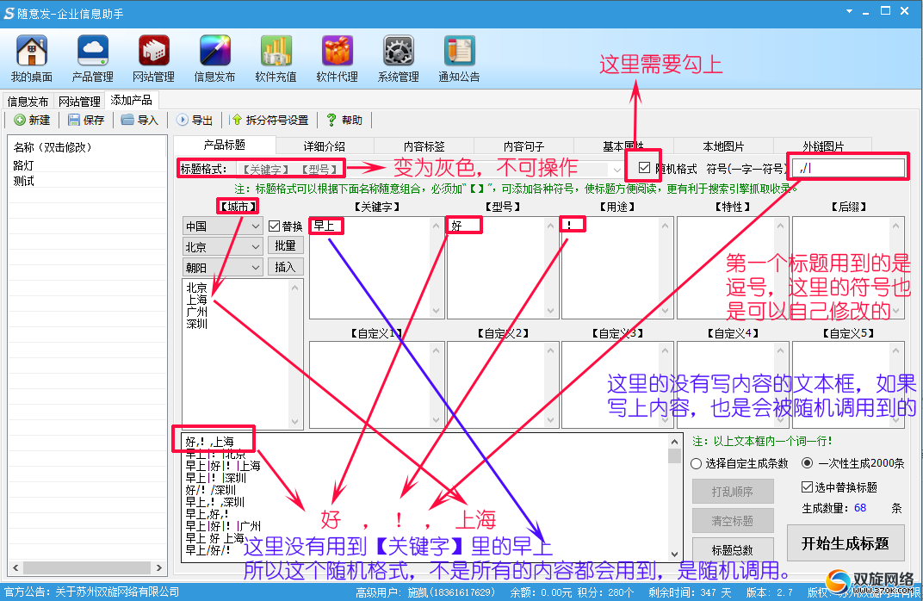Save with the 保存 toolbar button

point(86,120)
